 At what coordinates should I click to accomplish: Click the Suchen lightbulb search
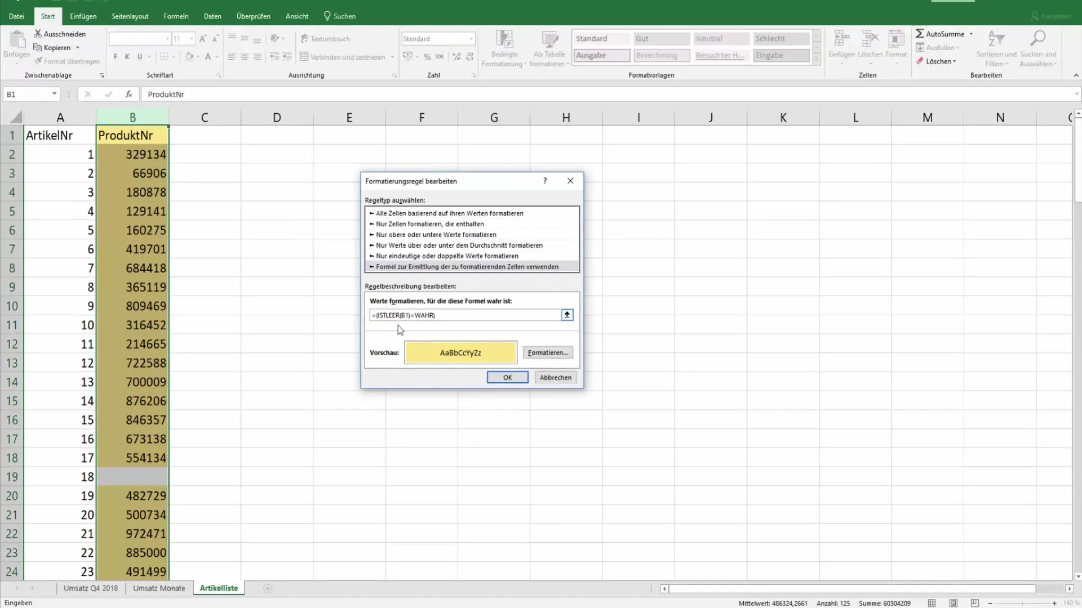pos(340,16)
